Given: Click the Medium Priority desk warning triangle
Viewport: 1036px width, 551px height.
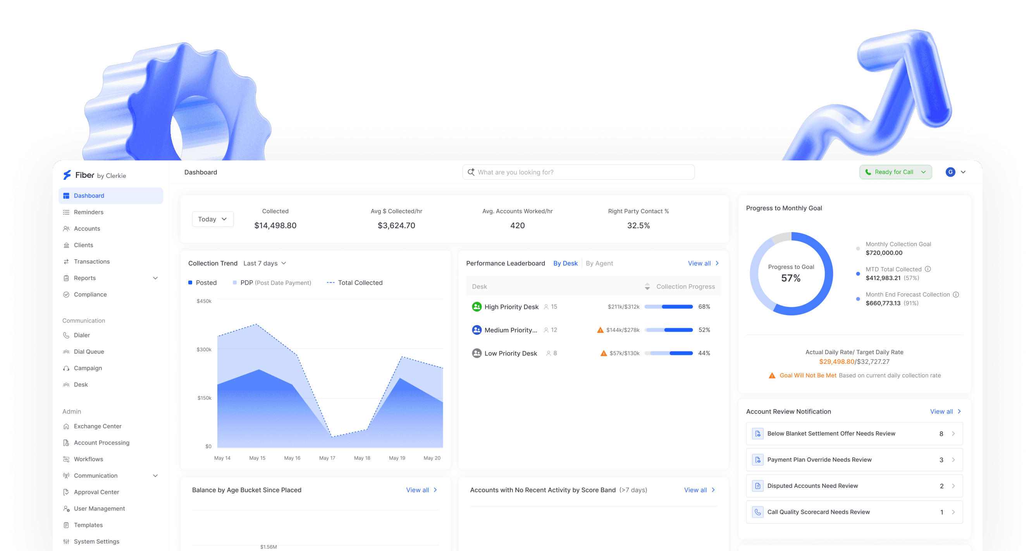Looking at the screenshot, I should click(x=600, y=330).
